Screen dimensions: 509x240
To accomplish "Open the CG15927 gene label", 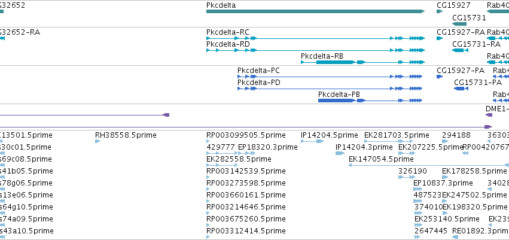I will 453,5.
